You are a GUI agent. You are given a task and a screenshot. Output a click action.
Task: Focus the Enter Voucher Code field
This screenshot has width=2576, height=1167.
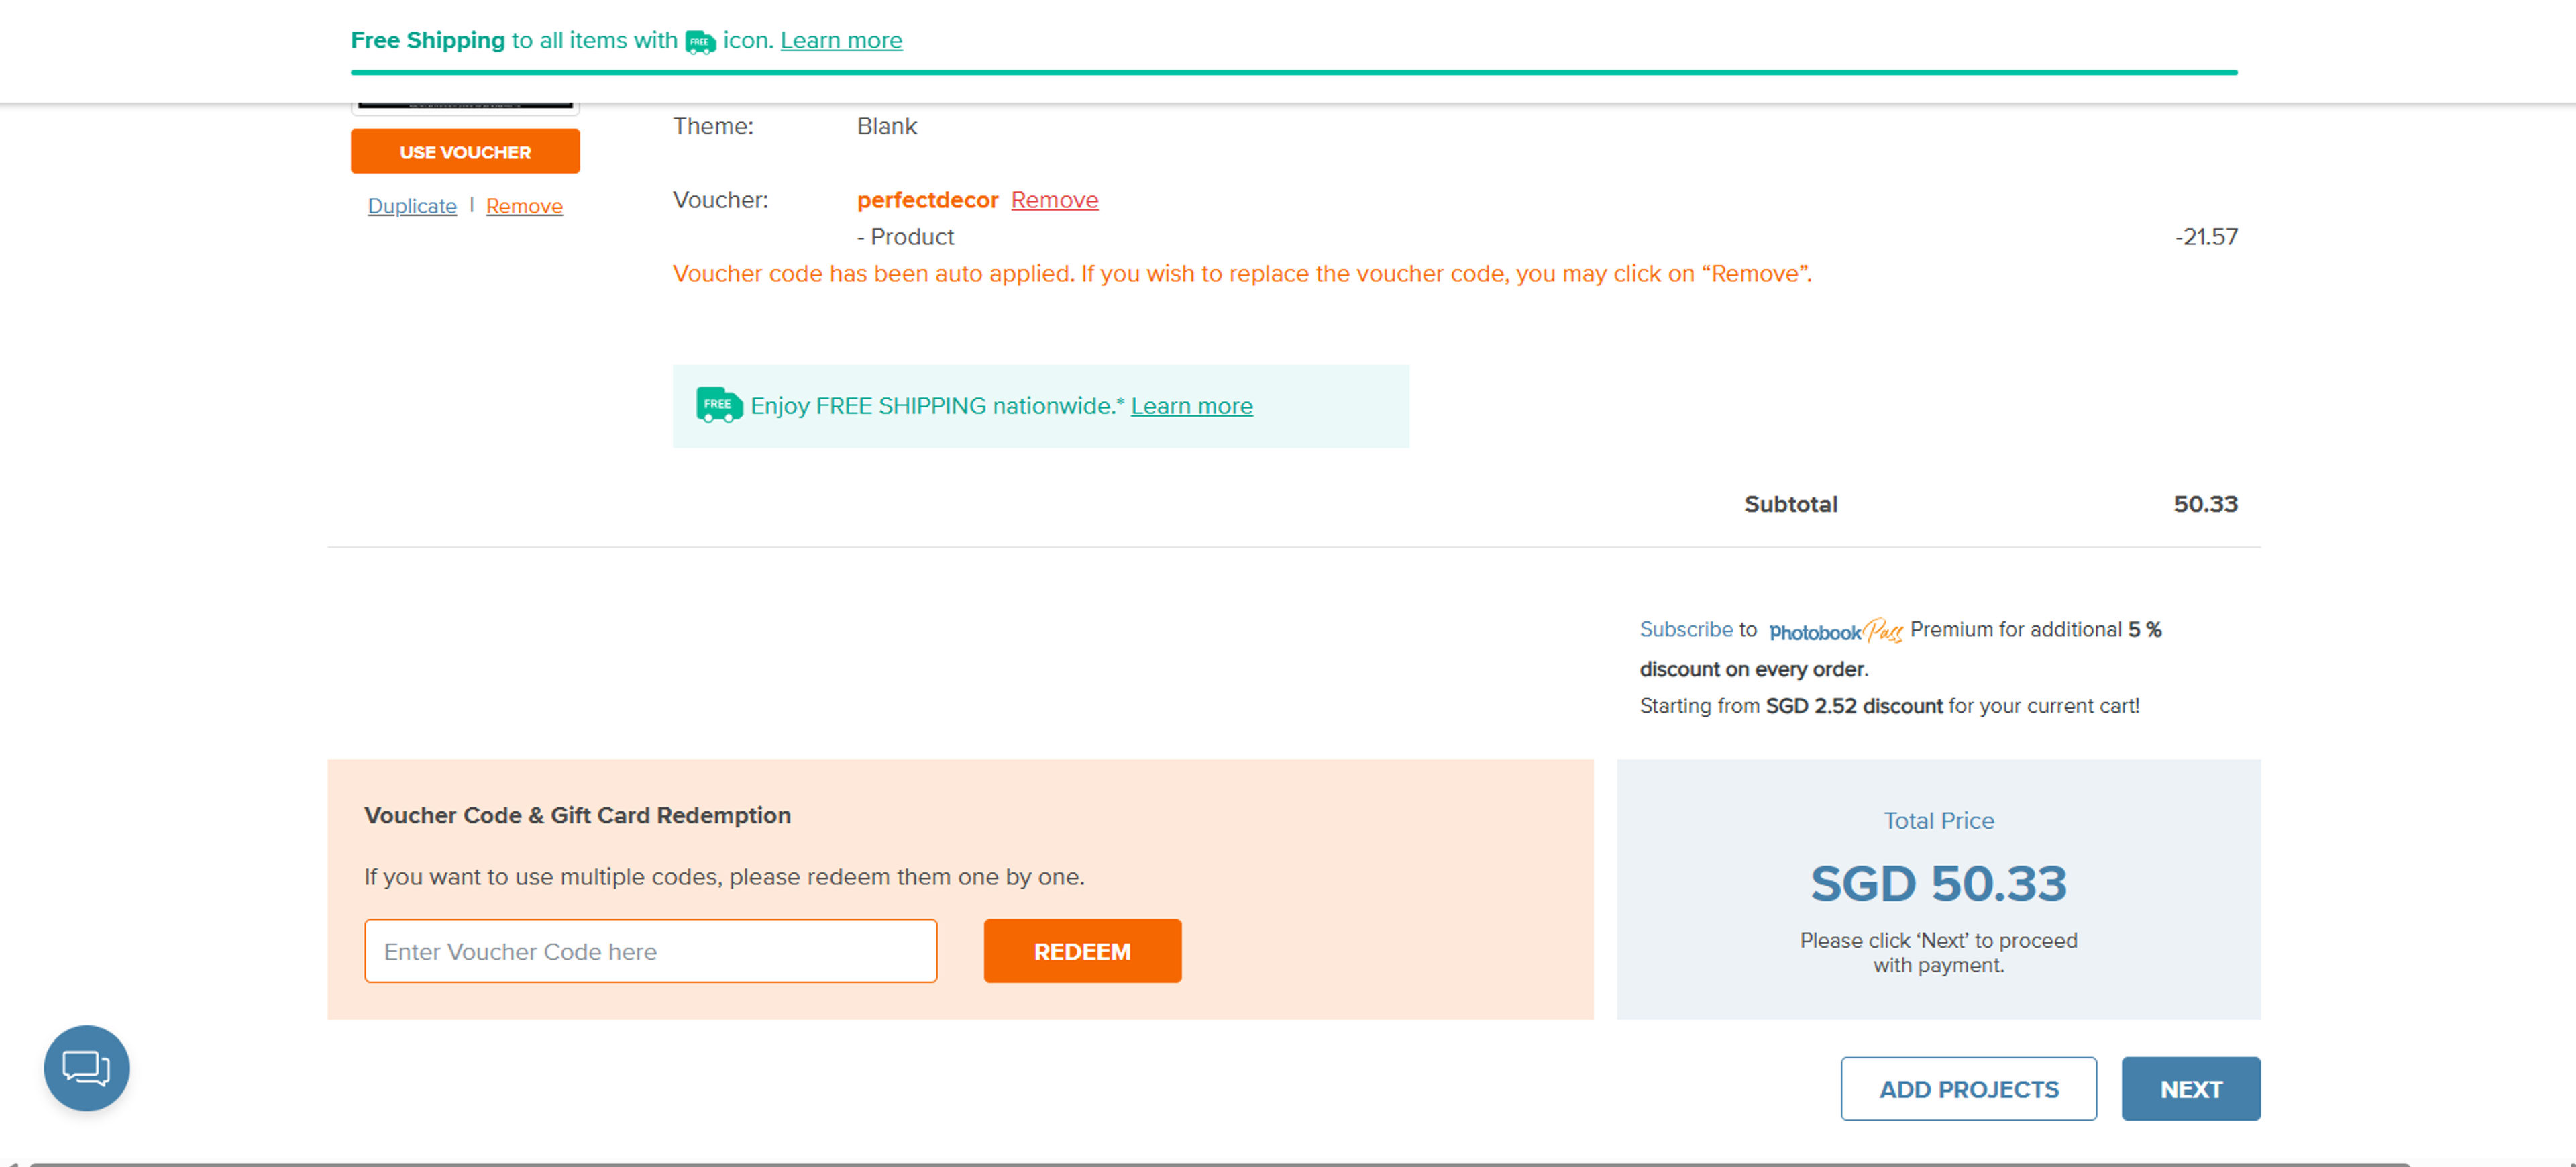tap(650, 951)
